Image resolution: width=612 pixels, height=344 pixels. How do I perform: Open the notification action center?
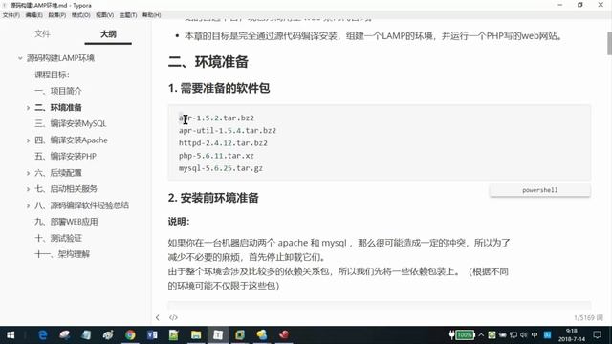tap(597, 335)
